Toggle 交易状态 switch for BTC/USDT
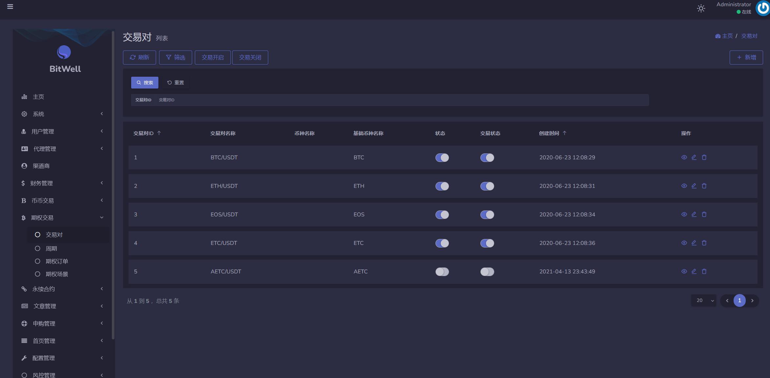 pyautogui.click(x=487, y=158)
